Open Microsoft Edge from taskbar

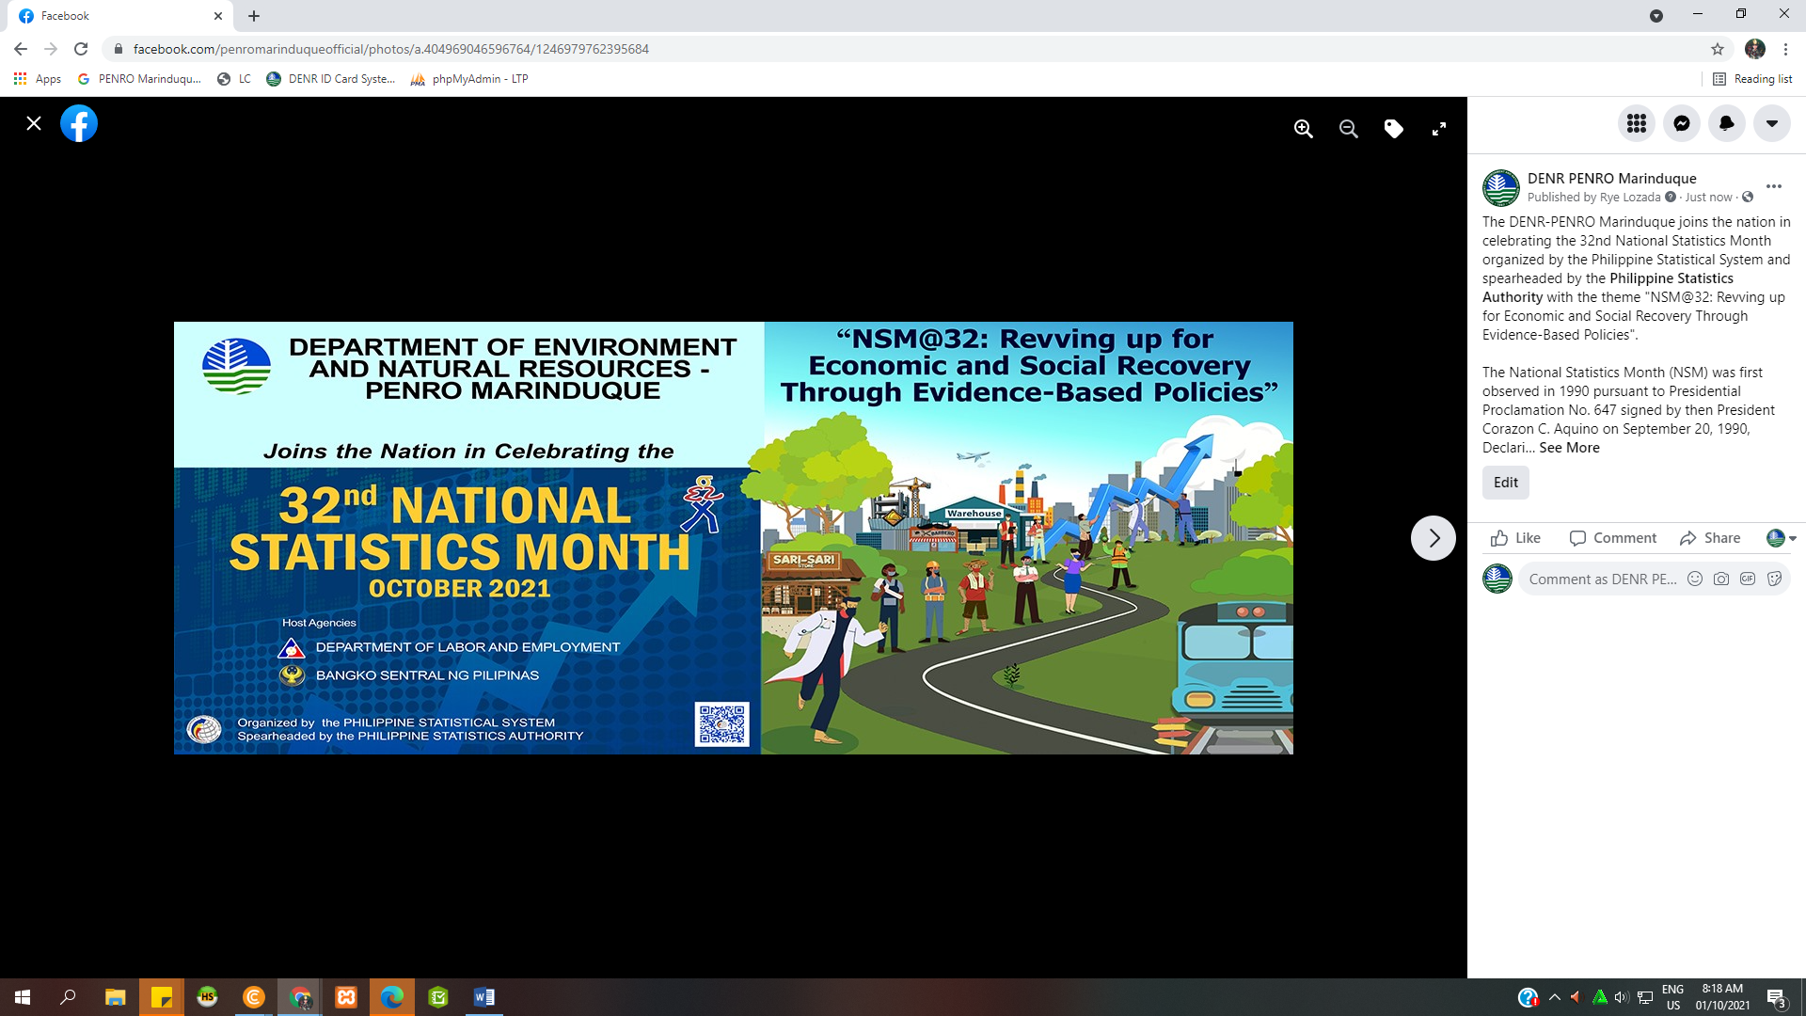[392, 997]
